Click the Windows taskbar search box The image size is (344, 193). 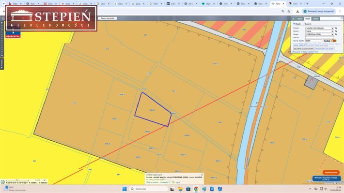click(x=149, y=189)
